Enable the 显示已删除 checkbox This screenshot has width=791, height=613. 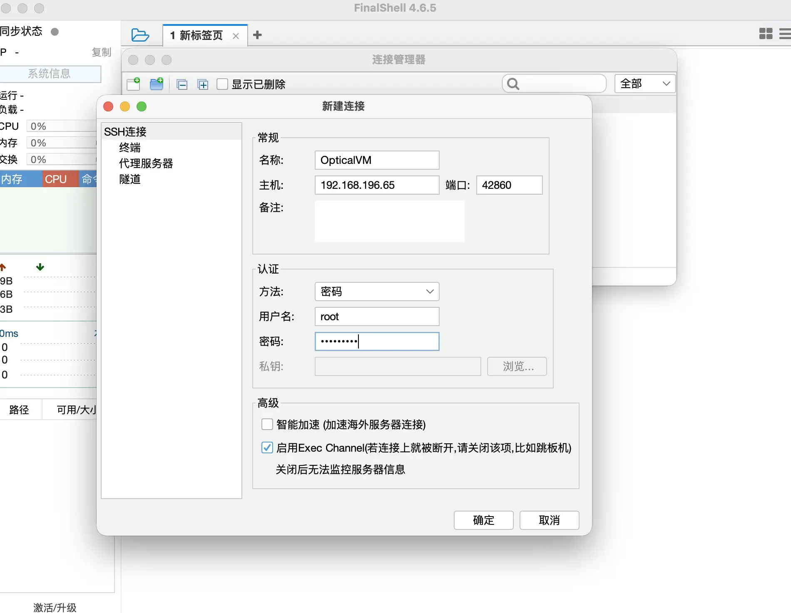point(222,84)
